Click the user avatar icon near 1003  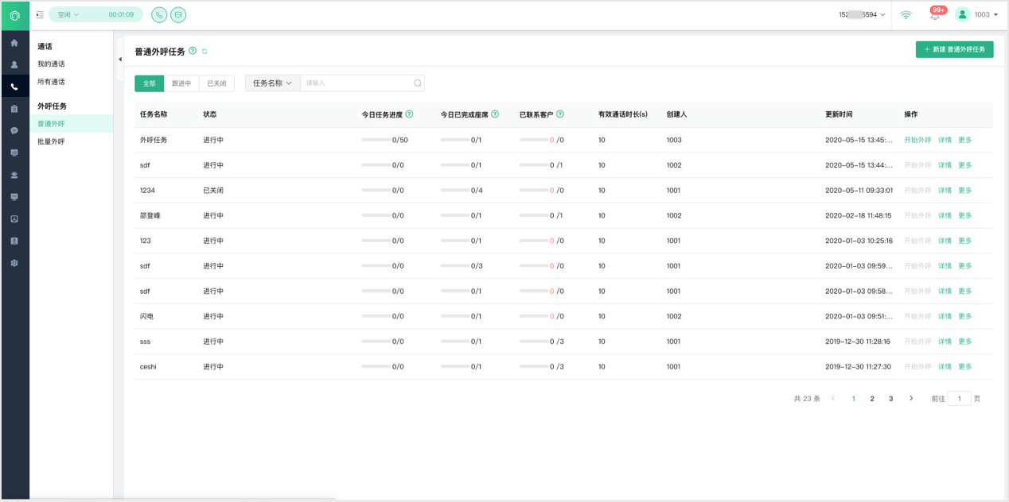[962, 14]
